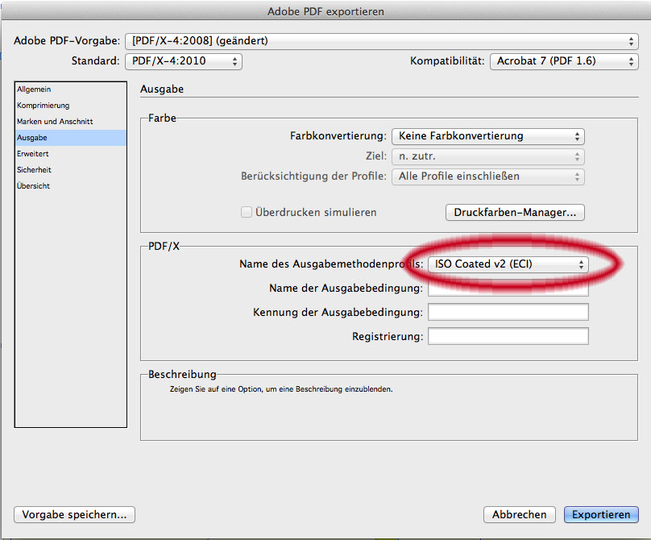The image size is (651, 540).
Task: Click the Vorgabe speichern button
Action: [x=74, y=514]
